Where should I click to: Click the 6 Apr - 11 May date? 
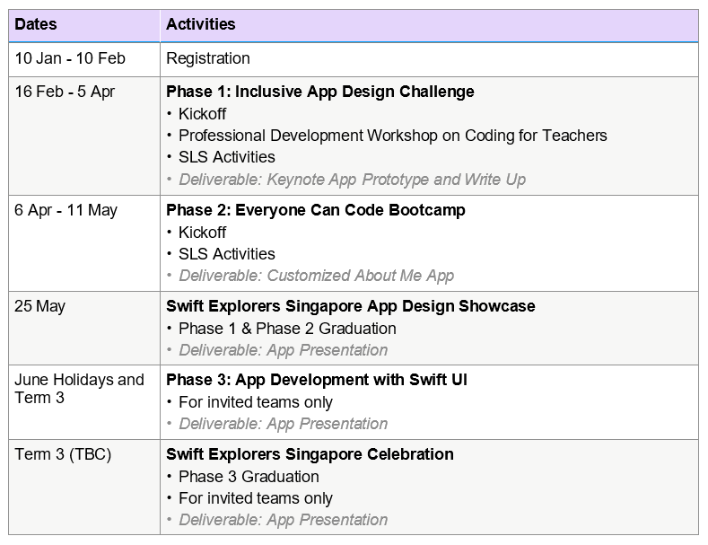(x=66, y=210)
